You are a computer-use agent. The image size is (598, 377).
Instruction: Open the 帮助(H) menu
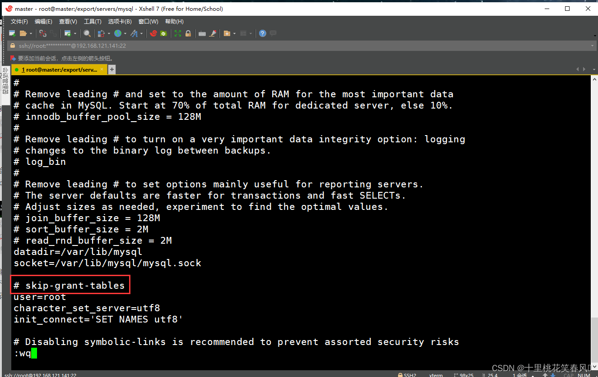(x=174, y=22)
